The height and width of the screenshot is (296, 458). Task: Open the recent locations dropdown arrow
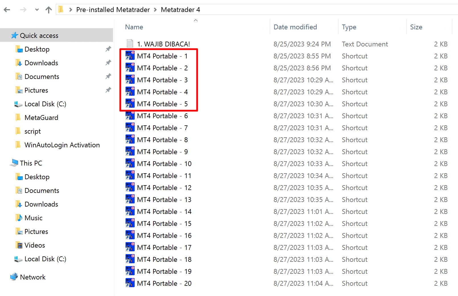coord(37,10)
